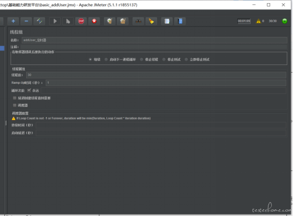Click the elapsed time display 00:01:09
293x216 pixels.
[x=244, y=21]
